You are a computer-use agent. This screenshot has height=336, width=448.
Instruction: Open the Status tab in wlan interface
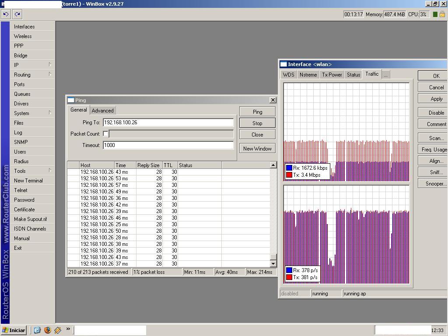point(353,75)
